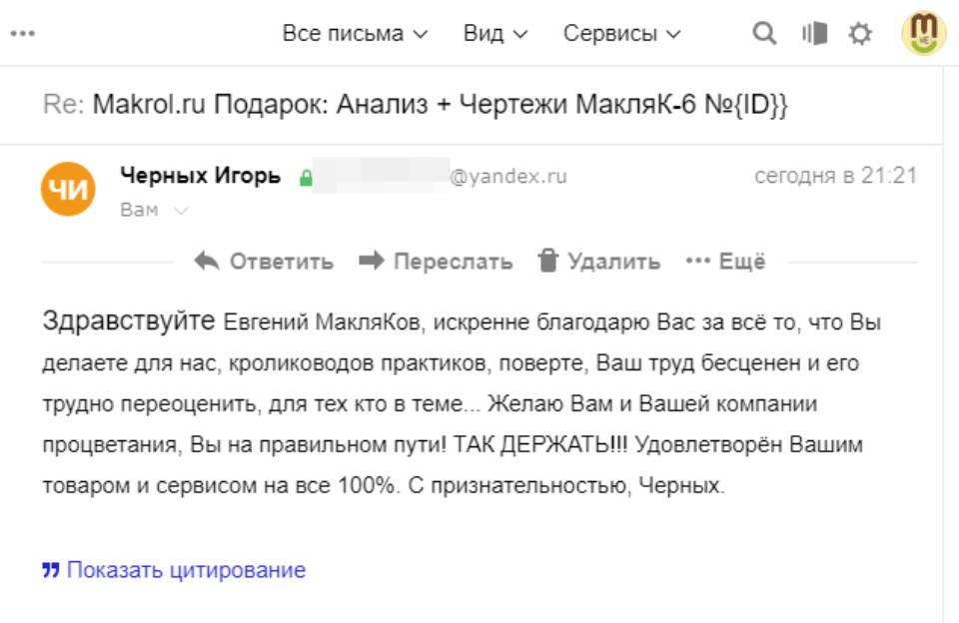Open the Ещё more actions menu

pos(725,262)
